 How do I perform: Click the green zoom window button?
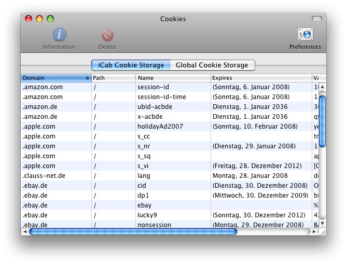(x=50, y=19)
